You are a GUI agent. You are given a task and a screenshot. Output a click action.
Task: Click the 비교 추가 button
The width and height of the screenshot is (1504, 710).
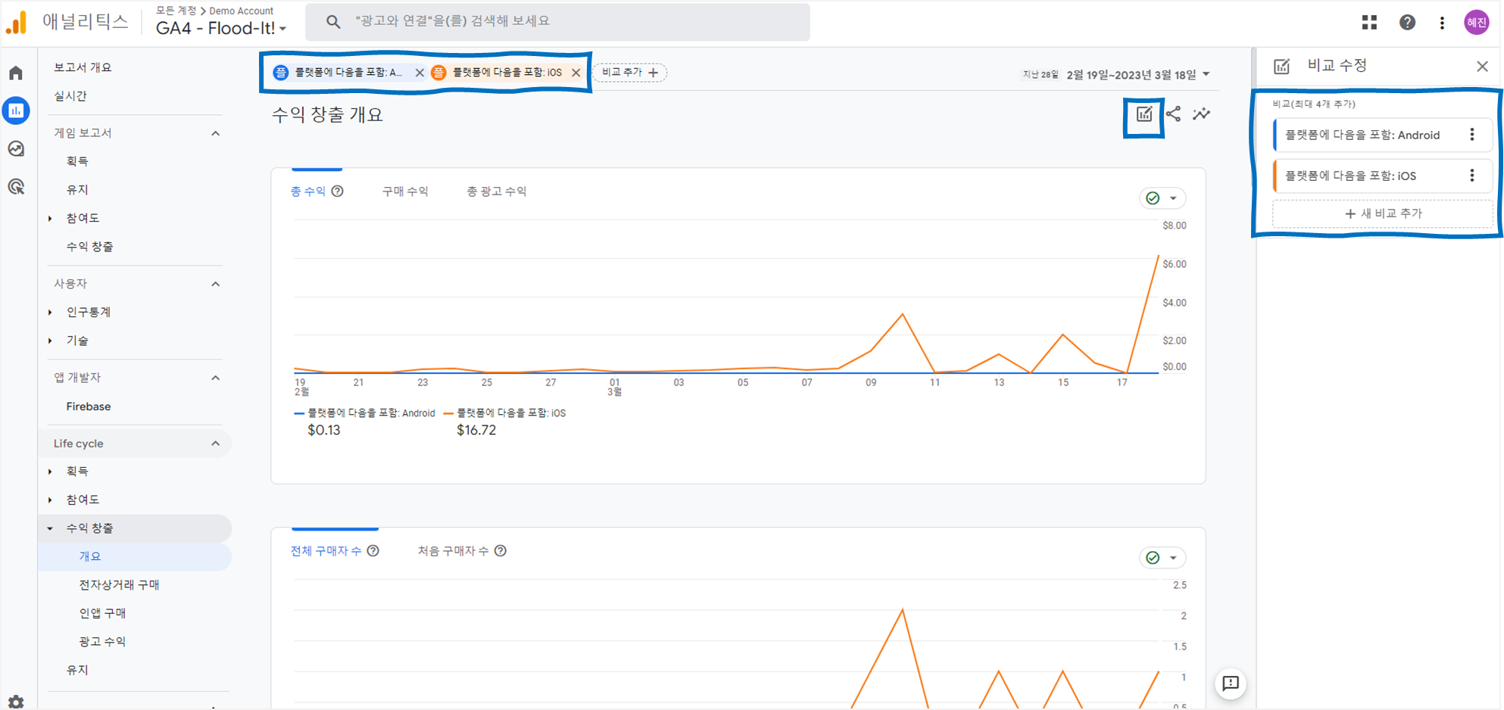[630, 73]
